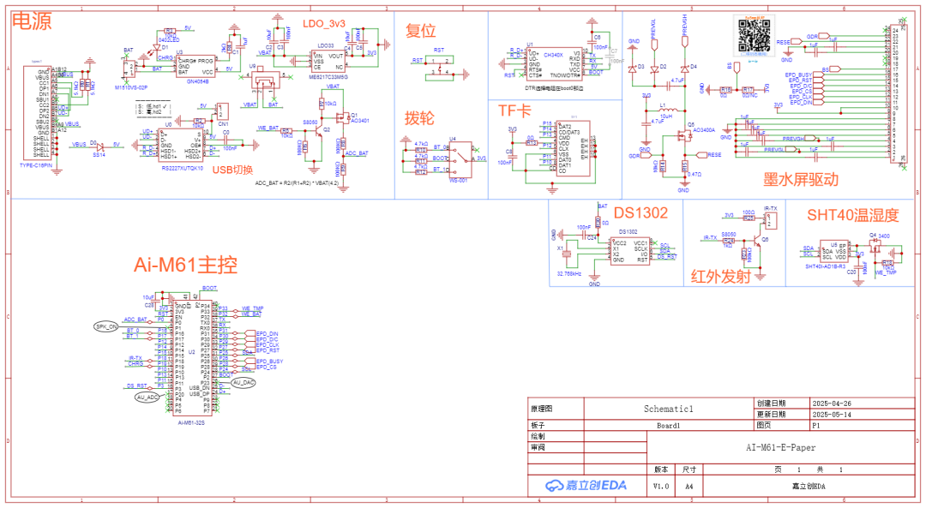Click the AI-M61-E-Paper project name field
Image resolution: width=926 pixels, height=508 pixels.
pos(780,447)
